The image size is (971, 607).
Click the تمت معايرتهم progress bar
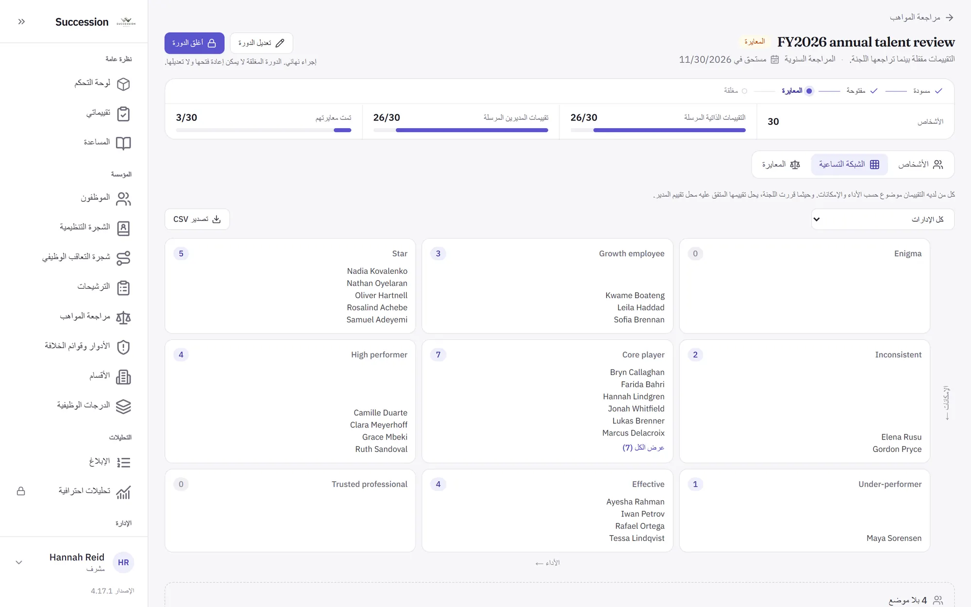pyautogui.click(x=263, y=130)
